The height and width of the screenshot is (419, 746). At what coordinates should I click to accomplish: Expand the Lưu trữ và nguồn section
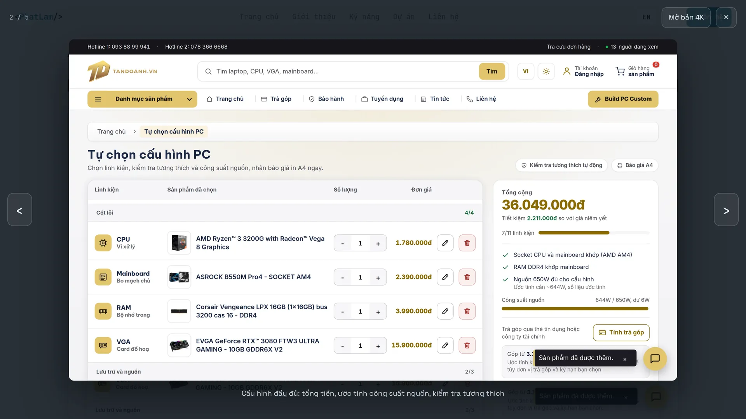pos(285,372)
